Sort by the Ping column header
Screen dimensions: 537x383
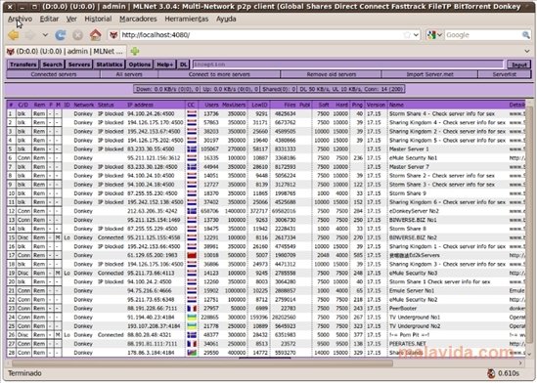tap(357, 105)
